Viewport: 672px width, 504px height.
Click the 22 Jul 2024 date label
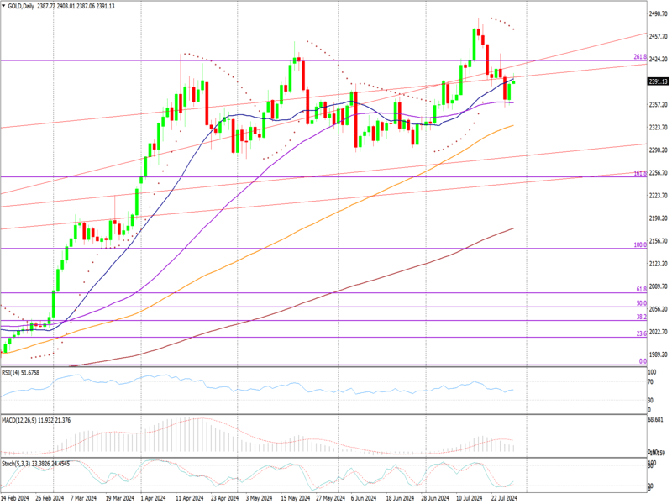(x=504, y=498)
